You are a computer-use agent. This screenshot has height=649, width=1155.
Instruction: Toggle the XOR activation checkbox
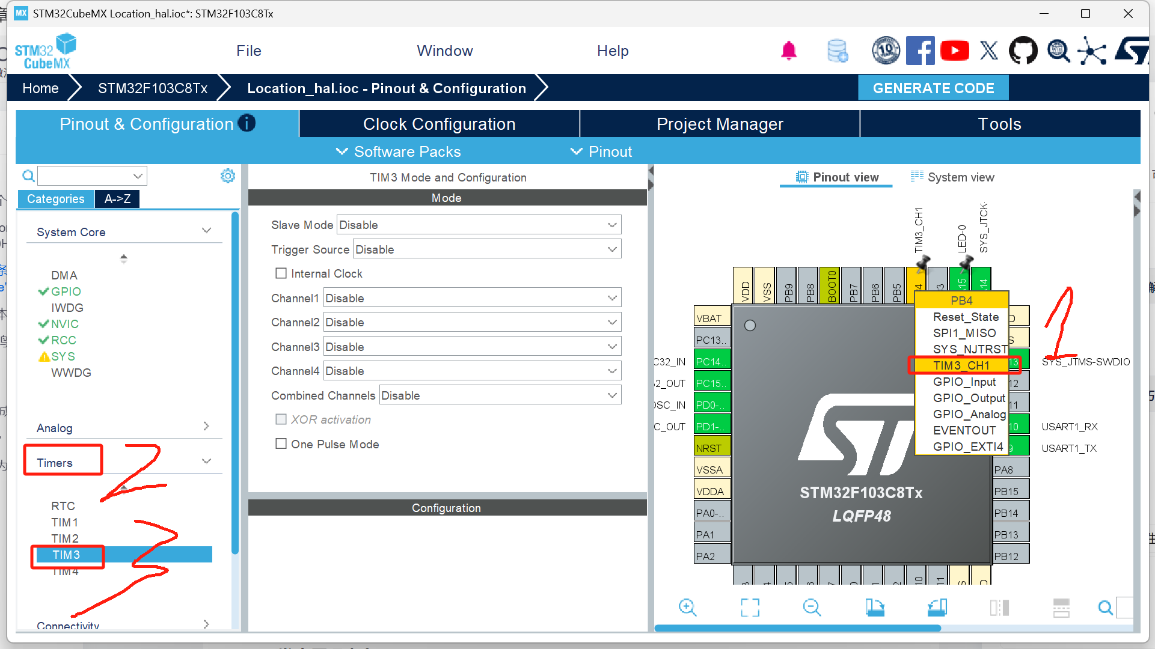[281, 419]
